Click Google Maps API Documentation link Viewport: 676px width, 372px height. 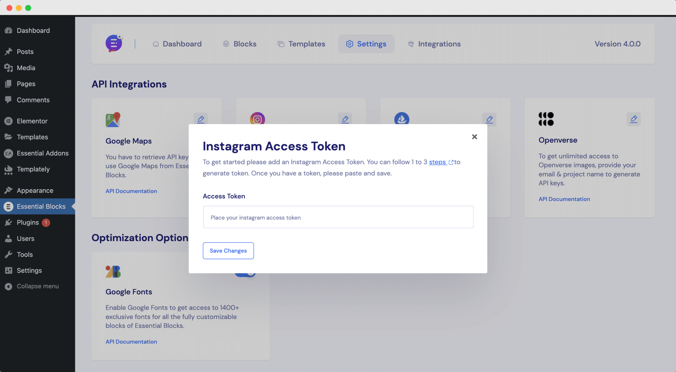tap(131, 191)
